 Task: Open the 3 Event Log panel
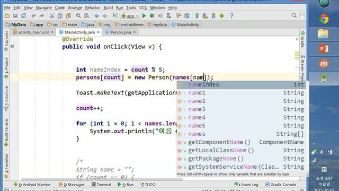click(246, 185)
